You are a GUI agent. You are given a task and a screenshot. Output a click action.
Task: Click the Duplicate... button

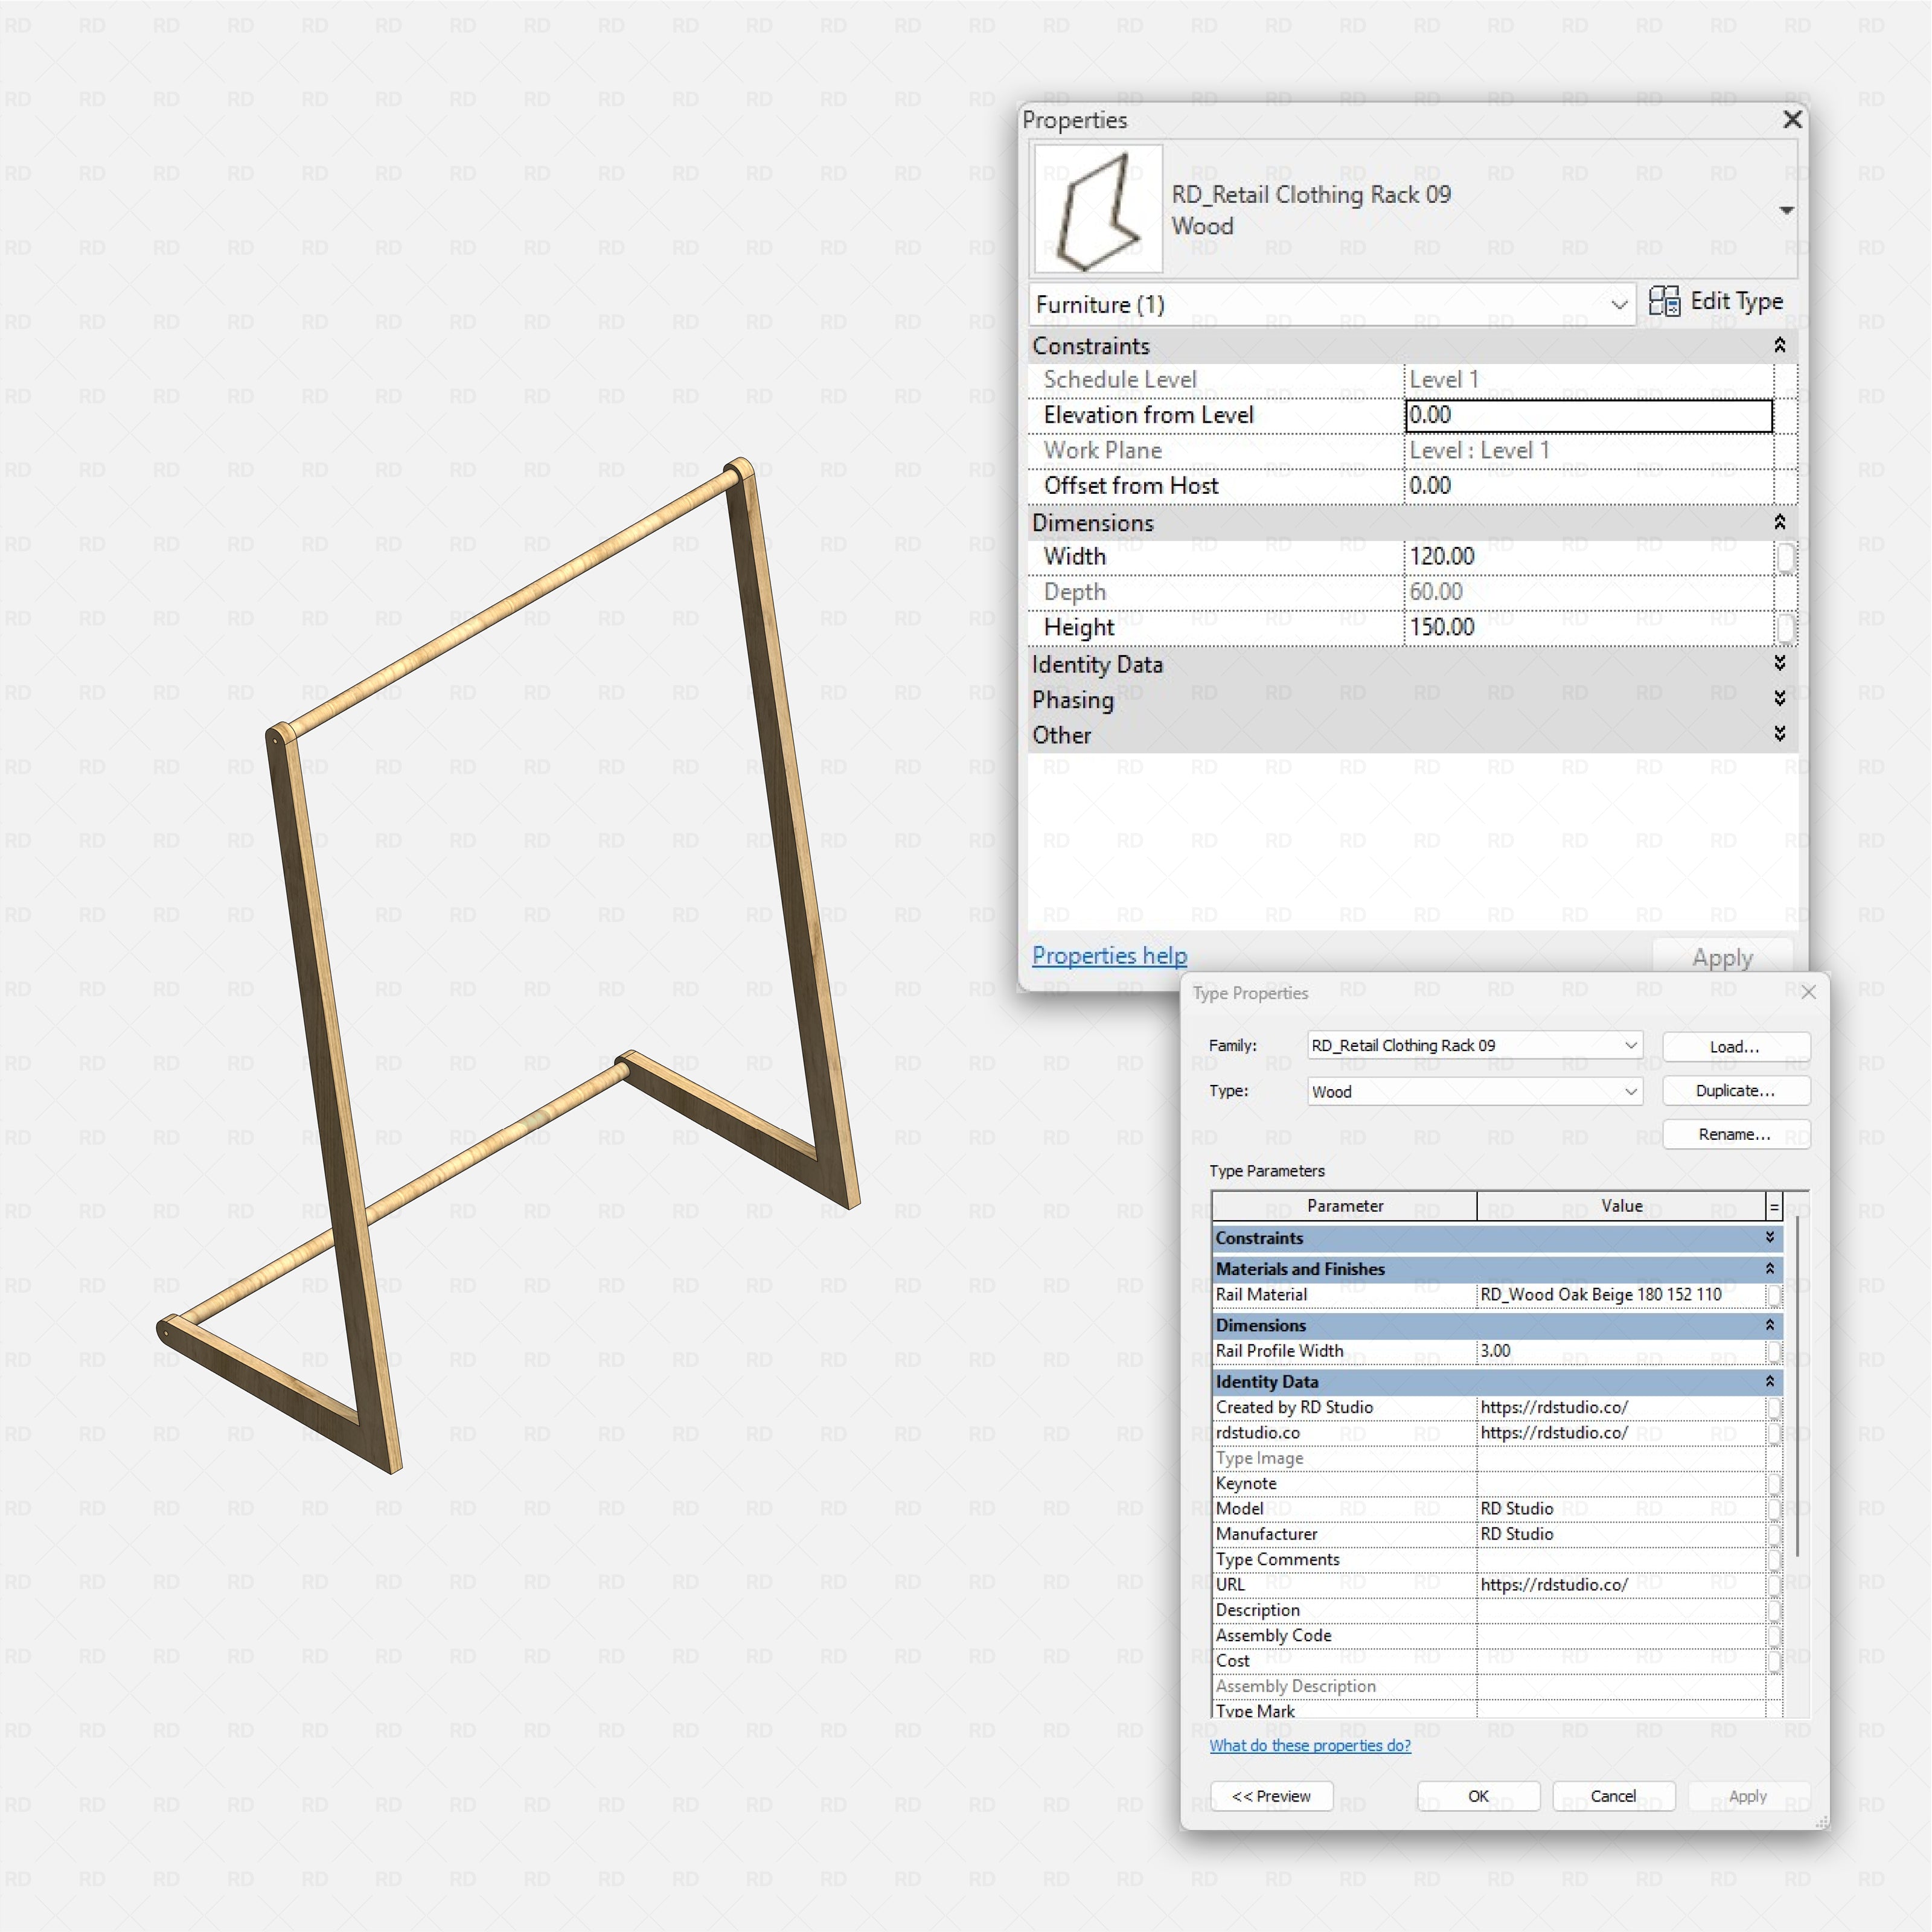[1736, 1091]
